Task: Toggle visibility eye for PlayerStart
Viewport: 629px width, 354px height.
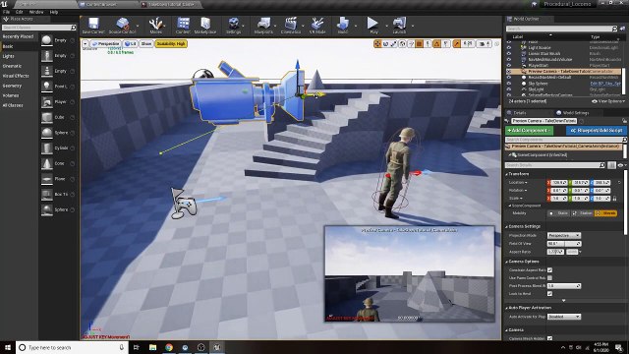Action: (x=509, y=65)
